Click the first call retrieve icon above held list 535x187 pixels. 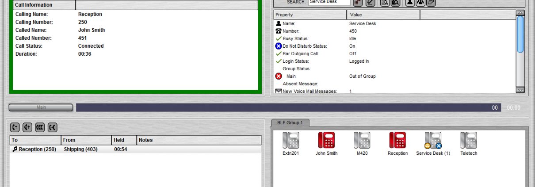coord(15,128)
